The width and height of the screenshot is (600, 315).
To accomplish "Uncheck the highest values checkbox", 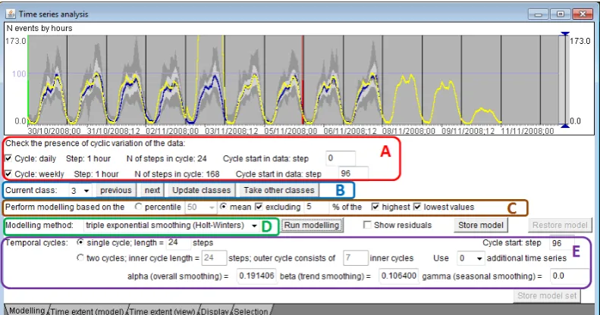I will click(375, 207).
